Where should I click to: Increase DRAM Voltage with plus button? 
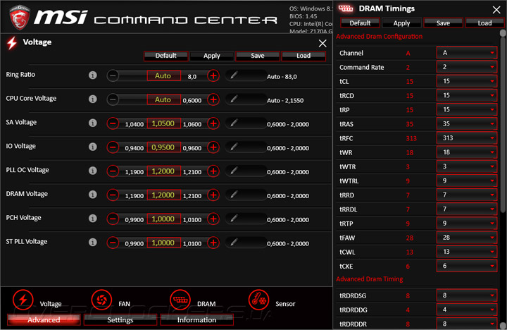[213, 195]
